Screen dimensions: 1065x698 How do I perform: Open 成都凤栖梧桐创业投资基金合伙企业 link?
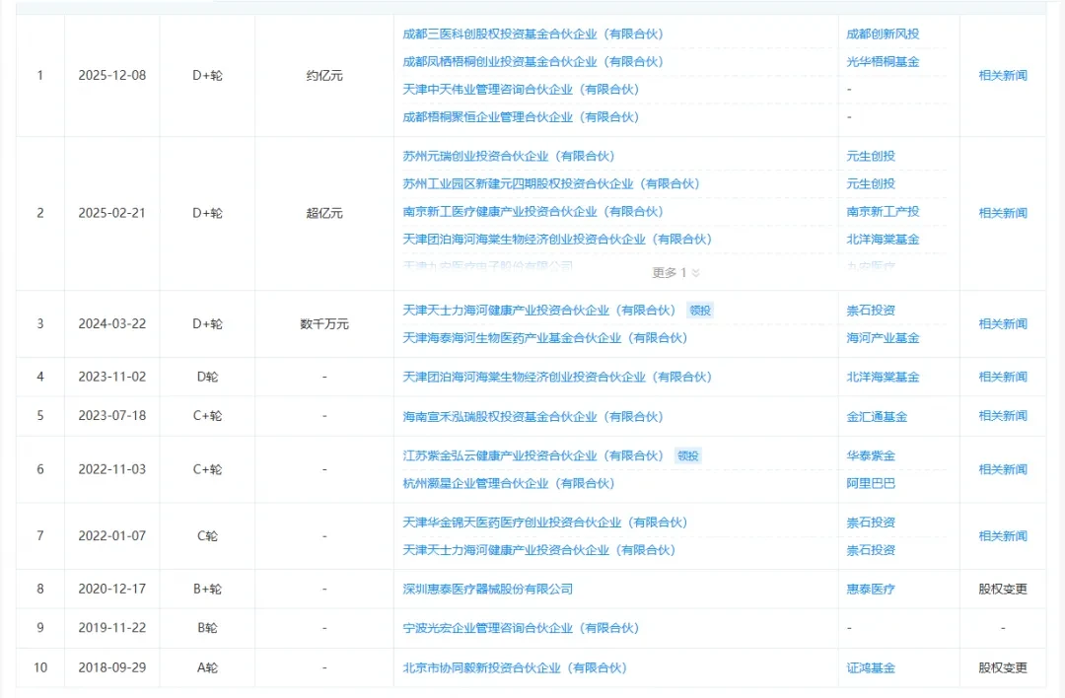[x=532, y=62]
